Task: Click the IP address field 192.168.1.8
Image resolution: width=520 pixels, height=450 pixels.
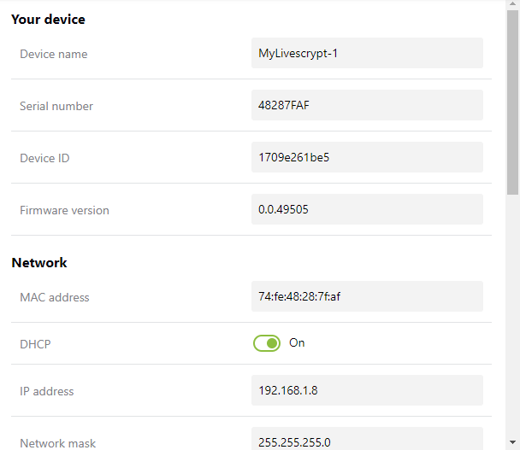Action: [x=367, y=390]
